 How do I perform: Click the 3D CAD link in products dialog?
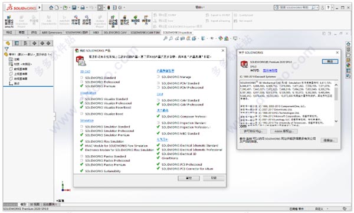(85, 71)
